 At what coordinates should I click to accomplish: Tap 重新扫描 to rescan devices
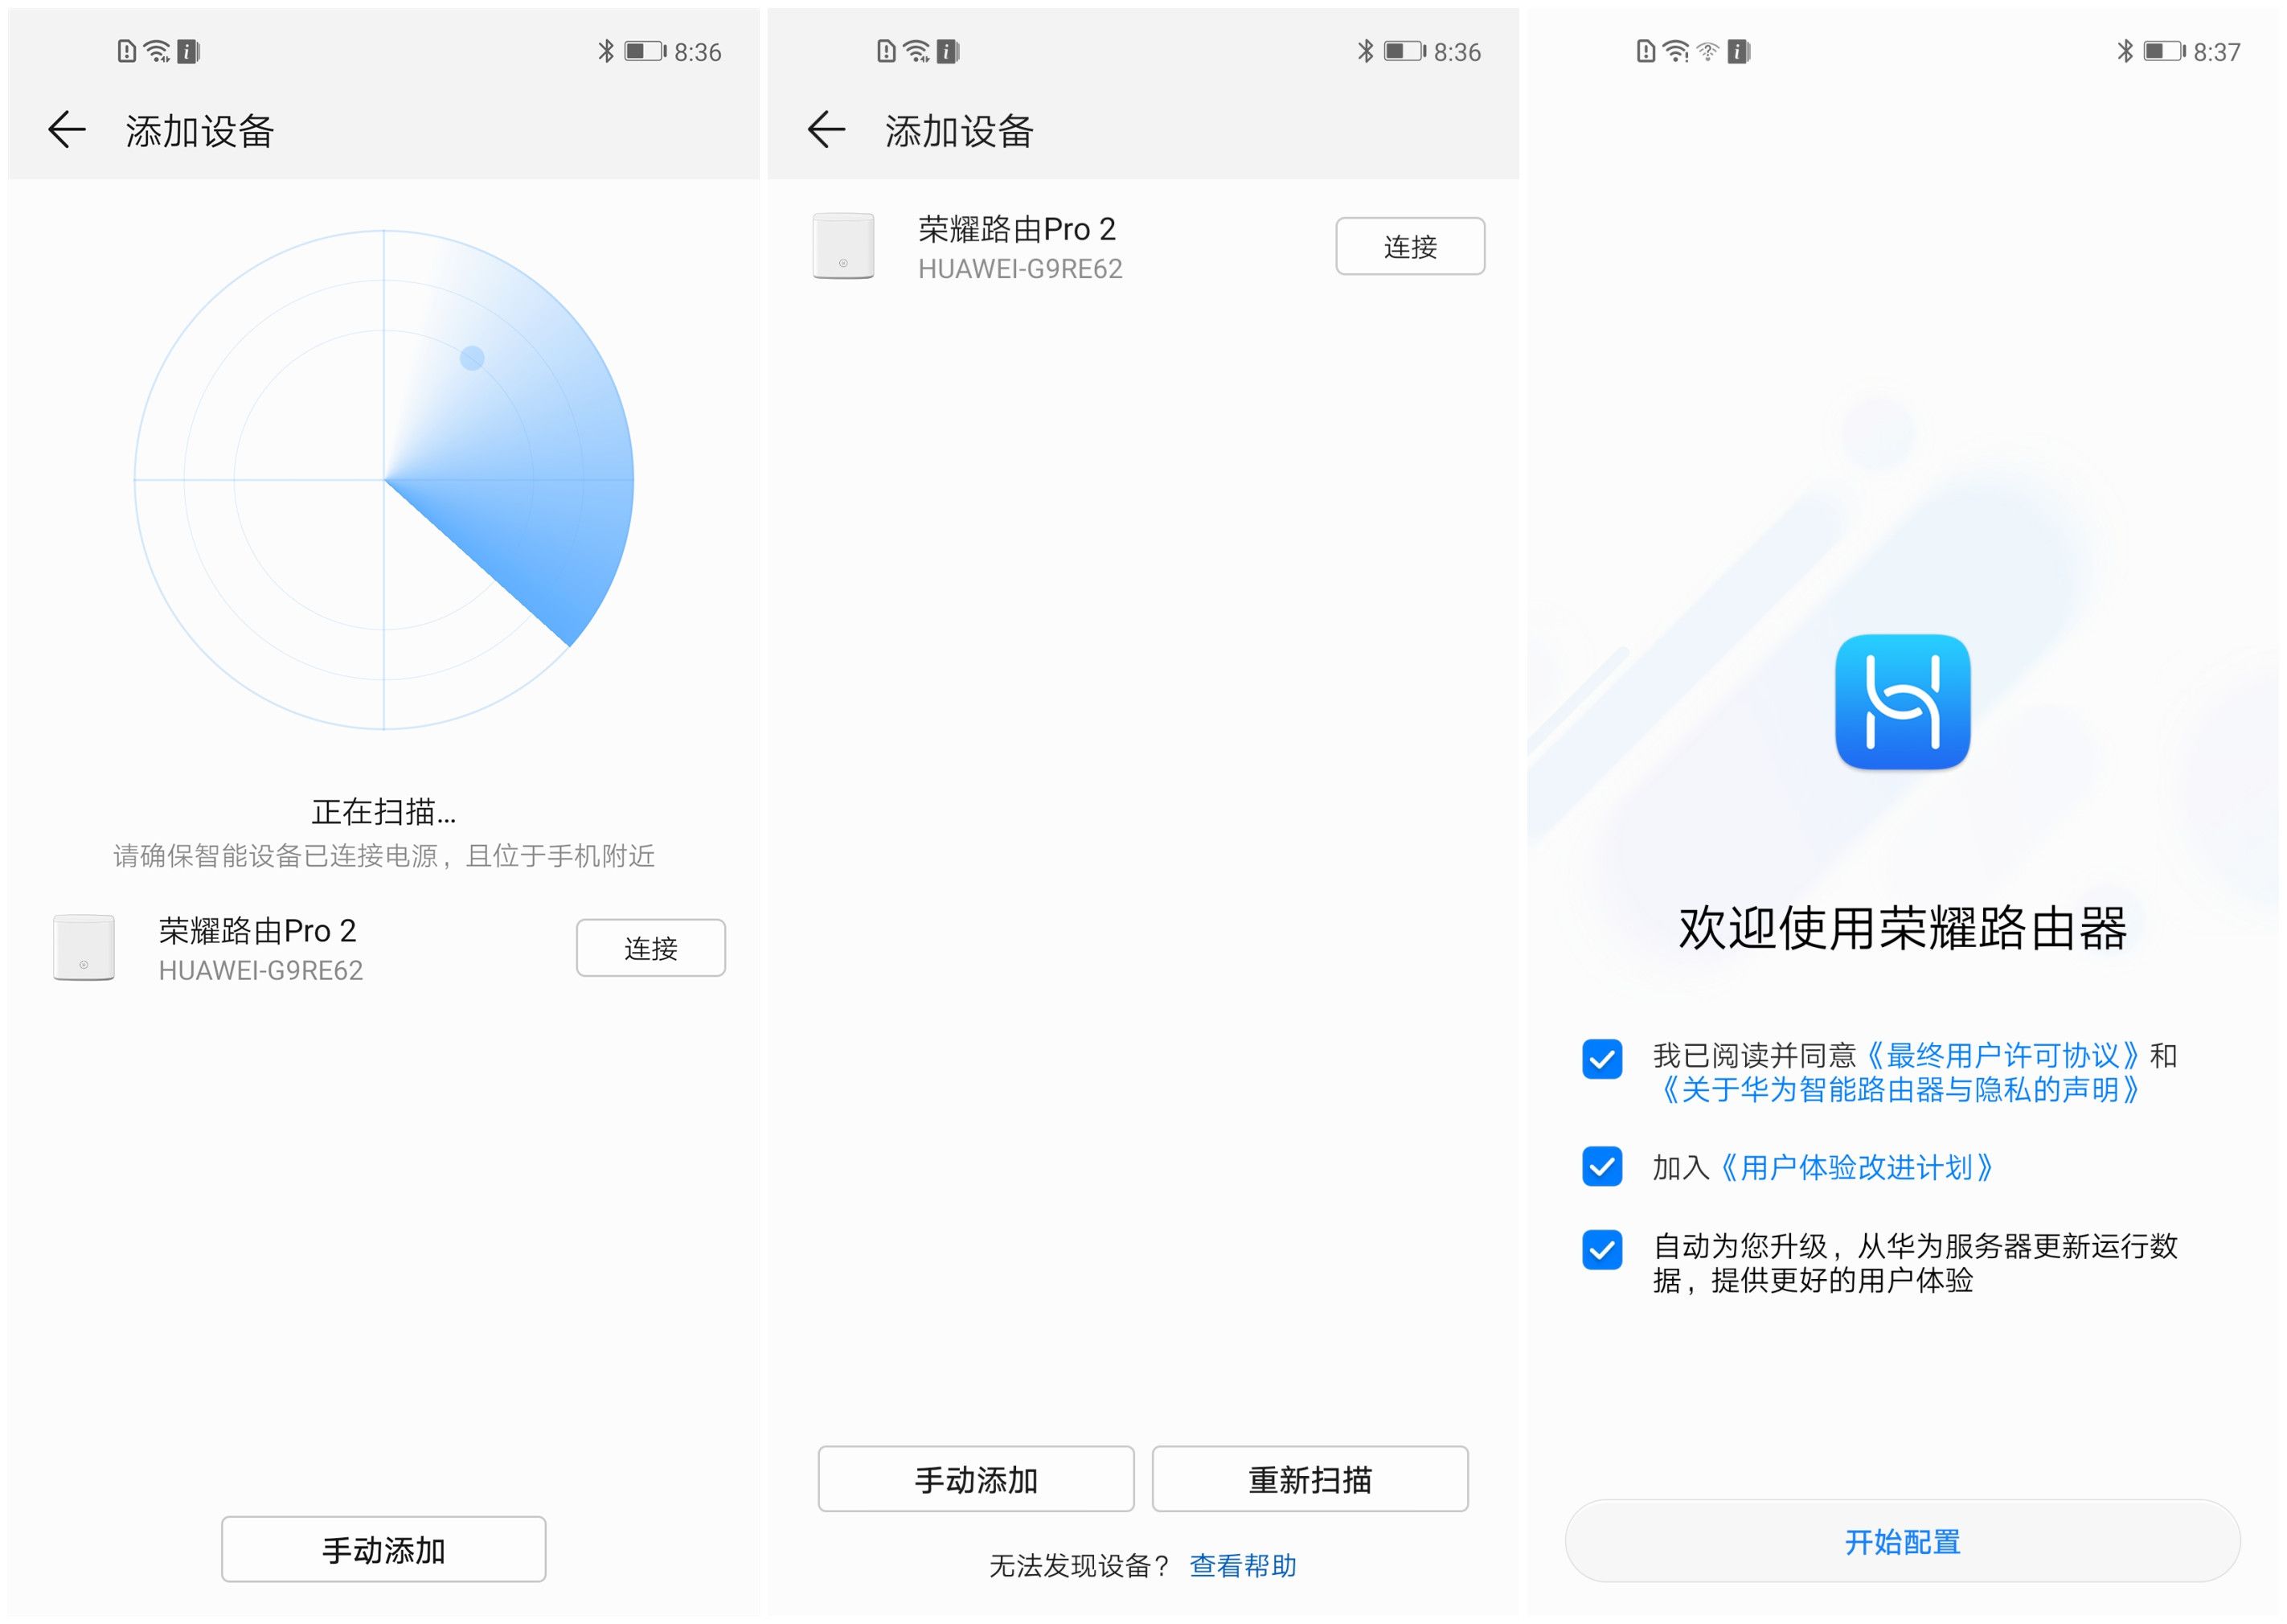coord(1310,1479)
